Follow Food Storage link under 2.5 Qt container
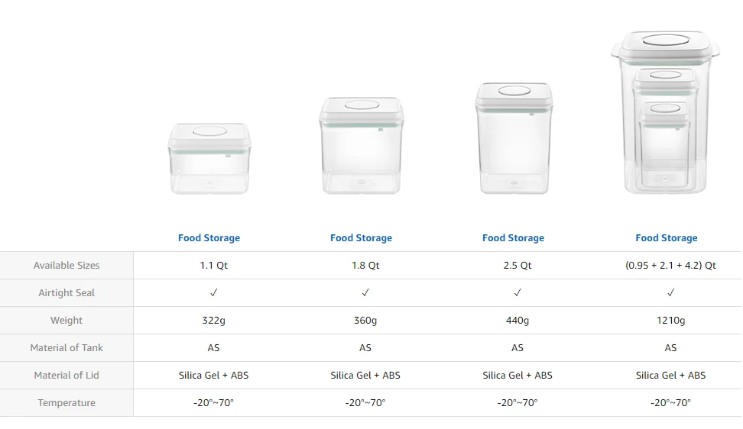743x429 pixels. coord(513,238)
